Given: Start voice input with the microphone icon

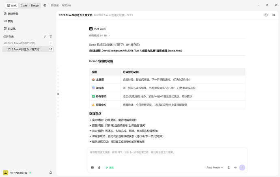Looking at the screenshot, I should [228, 168].
